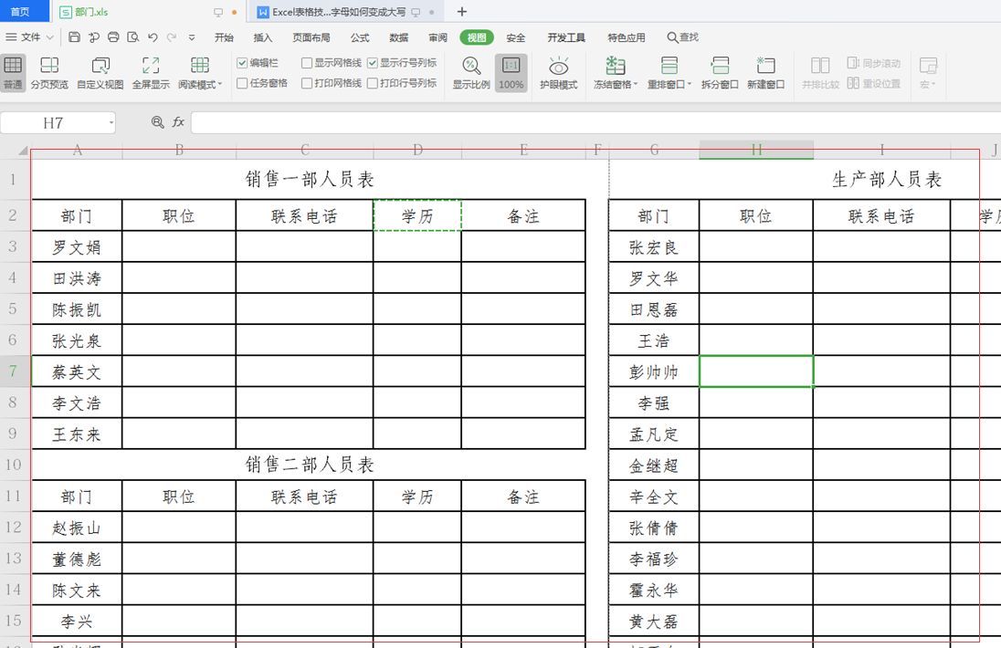Viewport: 1001px width, 648px height.
Task: Set zoom to 100%
Action: [511, 73]
